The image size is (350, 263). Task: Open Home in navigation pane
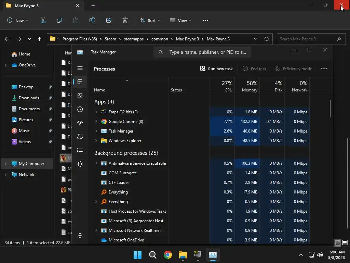click(24, 54)
